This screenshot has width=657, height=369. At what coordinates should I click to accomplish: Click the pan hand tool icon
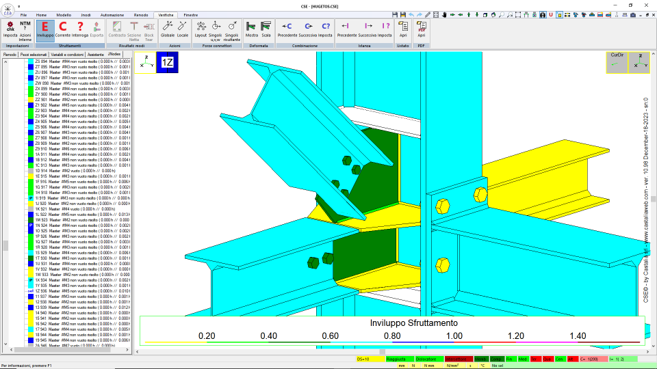[444, 14]
